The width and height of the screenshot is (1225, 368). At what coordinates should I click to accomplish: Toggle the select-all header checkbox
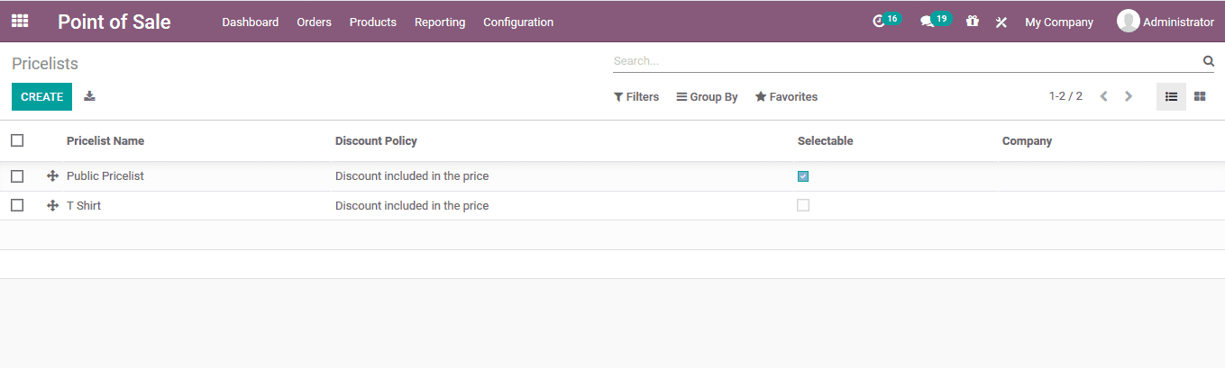(x=17, y=140)
